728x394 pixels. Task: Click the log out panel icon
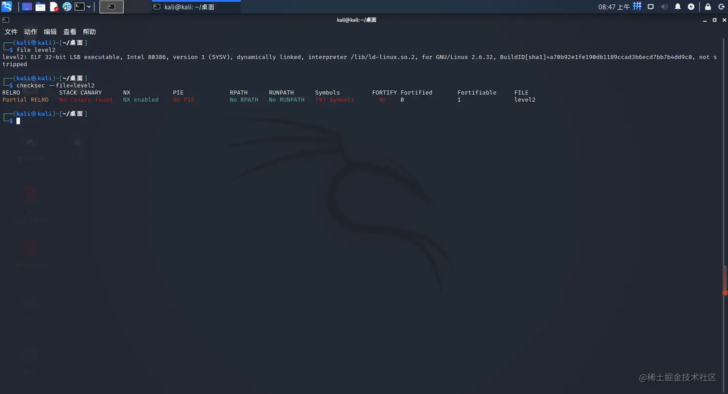(721, 7)
